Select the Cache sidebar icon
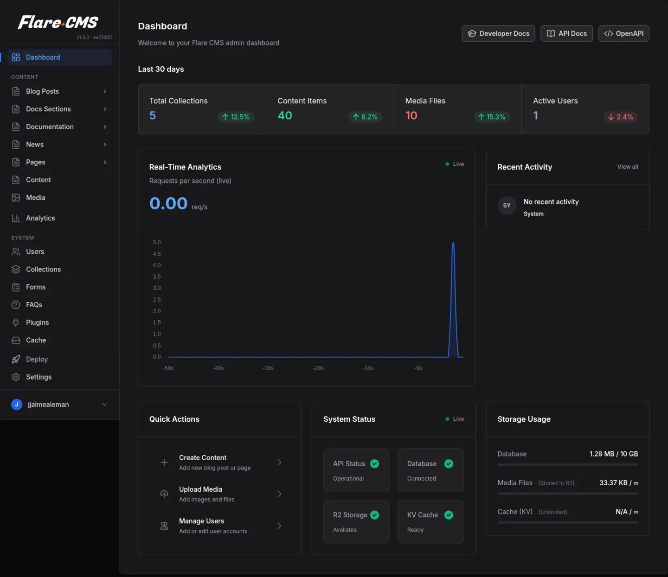The height and width of the screenshot is (577, 668). 16,340
